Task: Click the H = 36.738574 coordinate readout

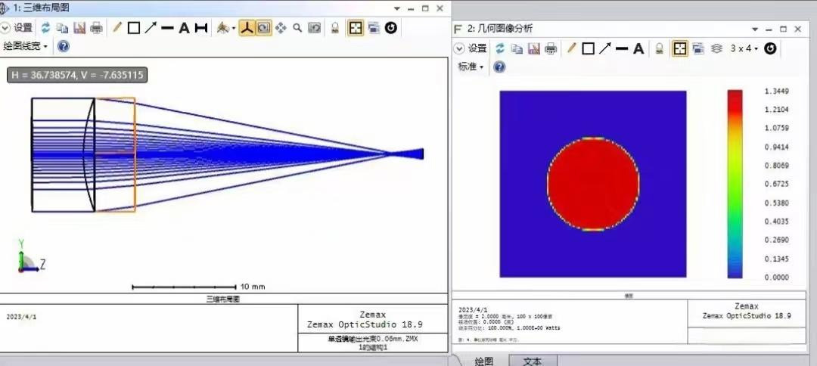Action: point(77,75)
